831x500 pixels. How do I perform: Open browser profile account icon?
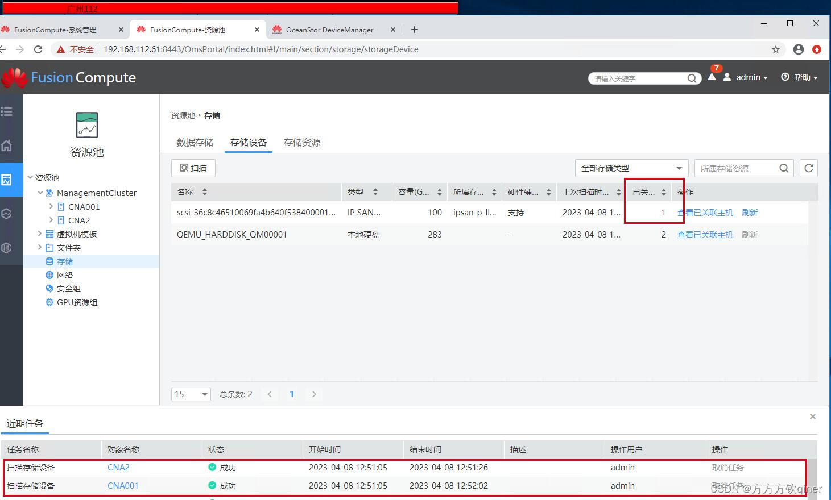799,49
